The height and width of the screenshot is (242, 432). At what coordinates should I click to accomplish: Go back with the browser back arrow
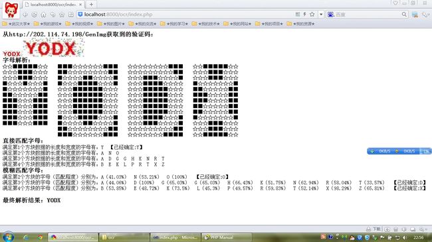point(25,15)
